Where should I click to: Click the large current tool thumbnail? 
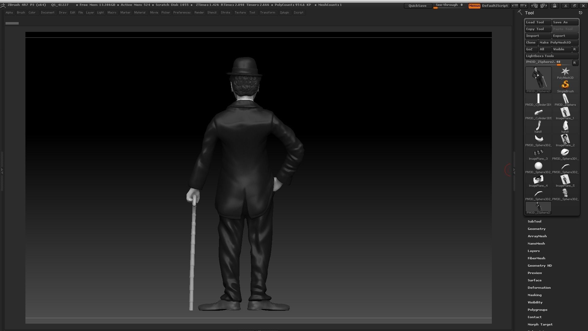[538, 80]
